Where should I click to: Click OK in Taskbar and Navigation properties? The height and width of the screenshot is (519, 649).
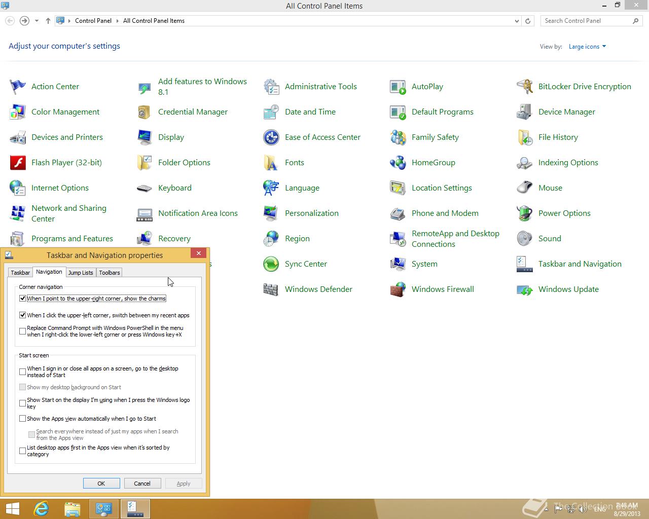click(x=101, y=484)
